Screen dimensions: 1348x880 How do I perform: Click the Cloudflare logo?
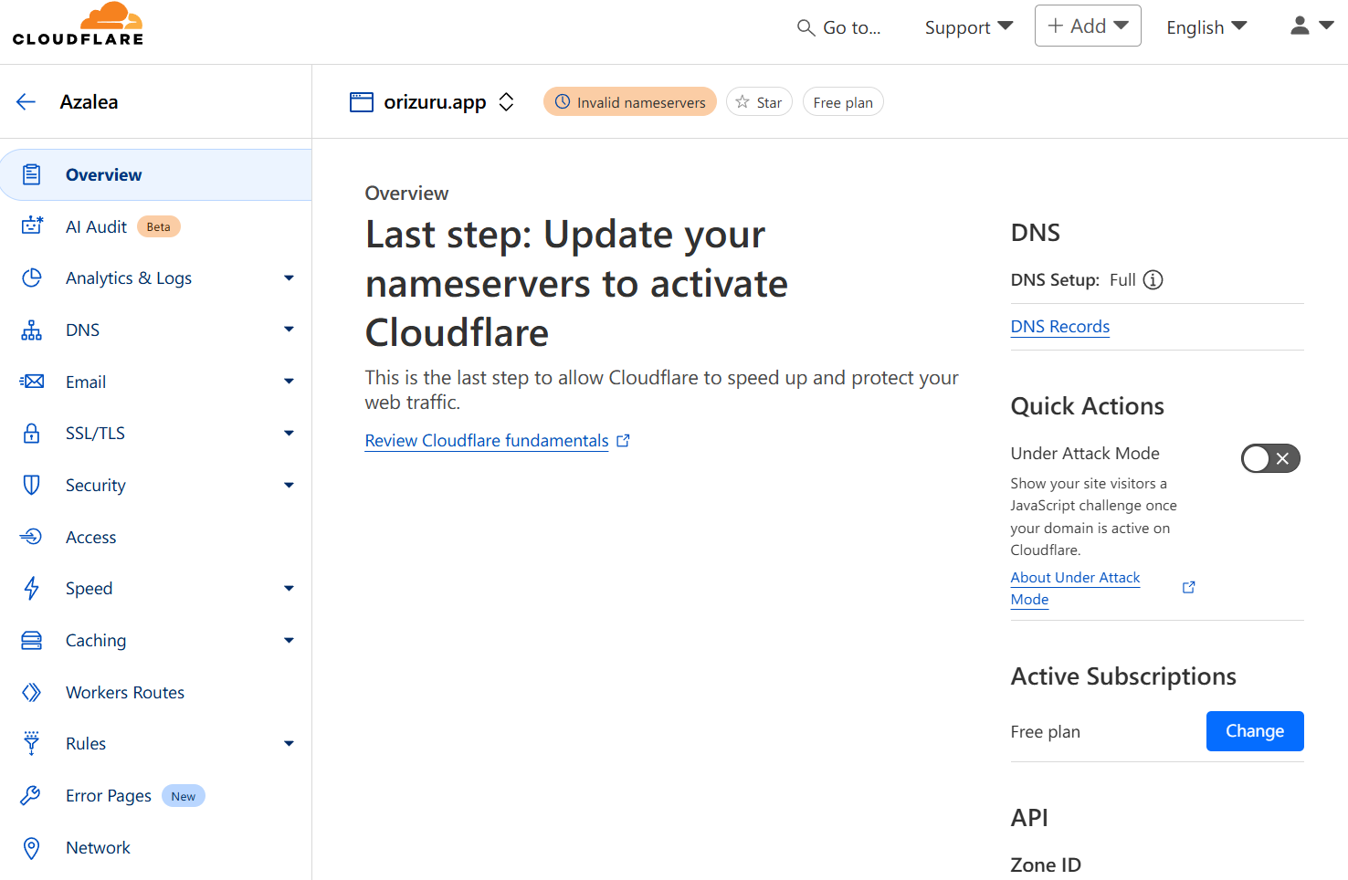coord(78,25)
